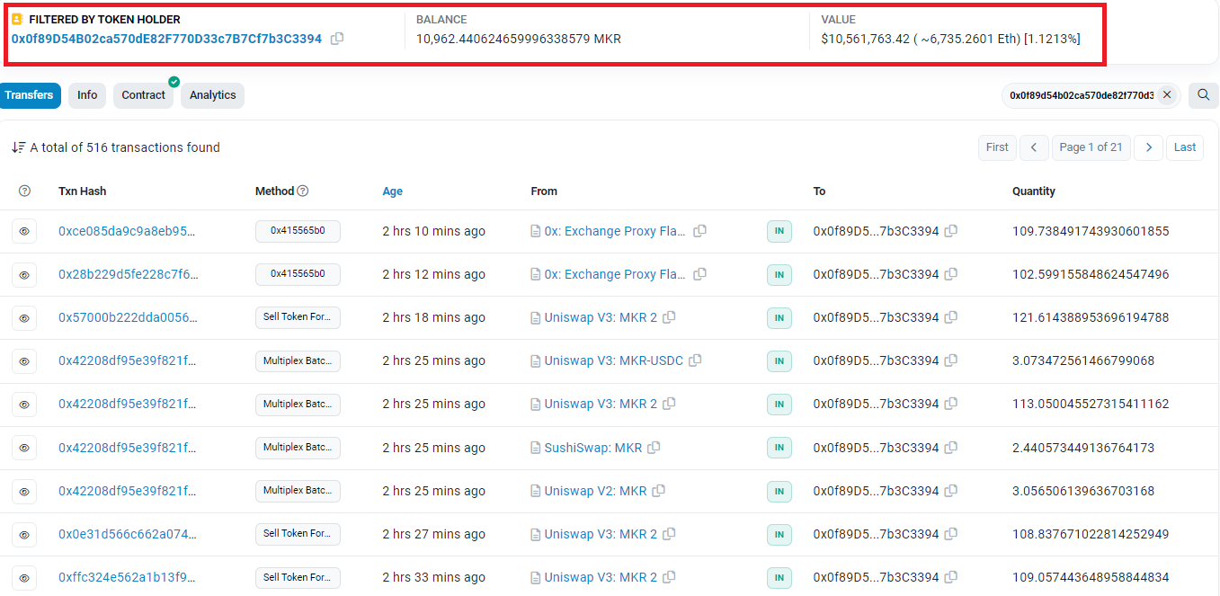Copy the Uniswap V2: MKR address
This screenshot has width=1220, height=596.
click(x=658, y=491)
